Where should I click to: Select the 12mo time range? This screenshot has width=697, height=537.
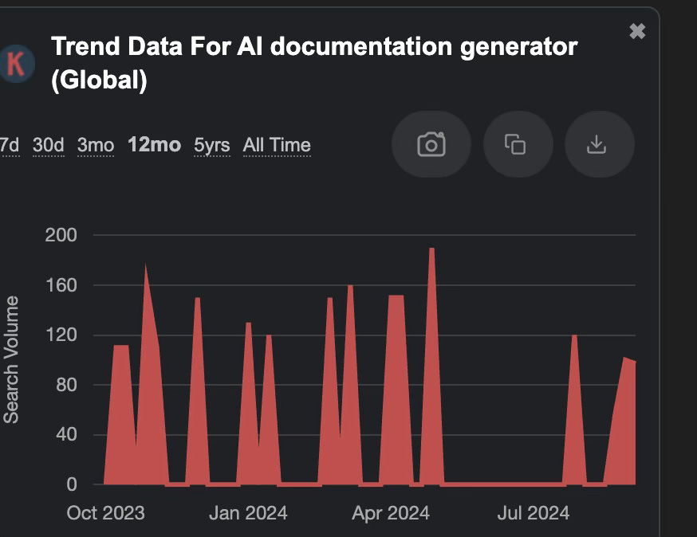pyautogui.click(x=154, y=145)
